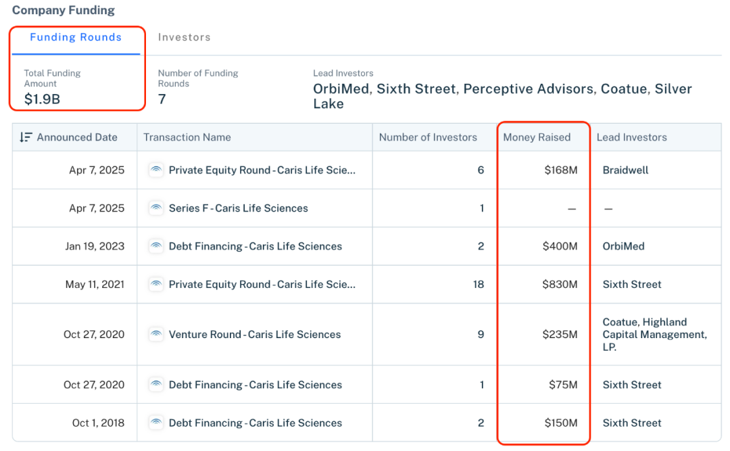Viewport: 730px width, 451px height.
Task: Open Jan 19, 2023 Debt Financing transaction
Action: 255,246
